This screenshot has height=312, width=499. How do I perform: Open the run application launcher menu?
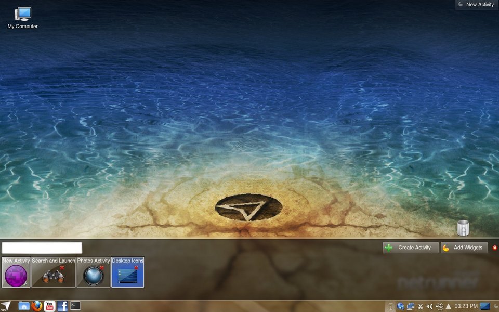(x=6, y=306)
